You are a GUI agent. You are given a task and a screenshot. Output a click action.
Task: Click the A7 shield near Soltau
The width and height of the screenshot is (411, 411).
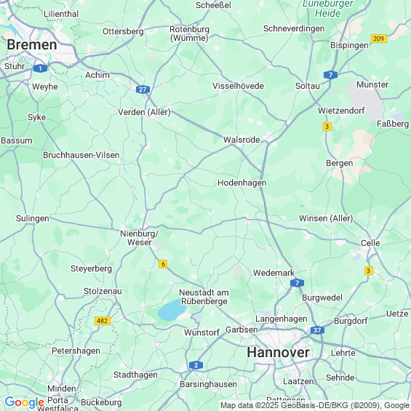click(x=330, y=75)
